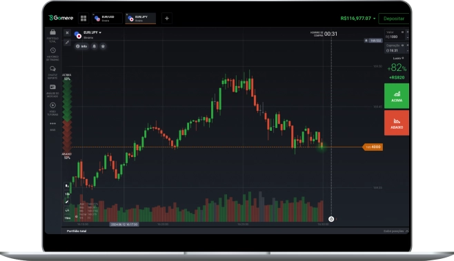Click the expiration time marker circle

[331, 219]
